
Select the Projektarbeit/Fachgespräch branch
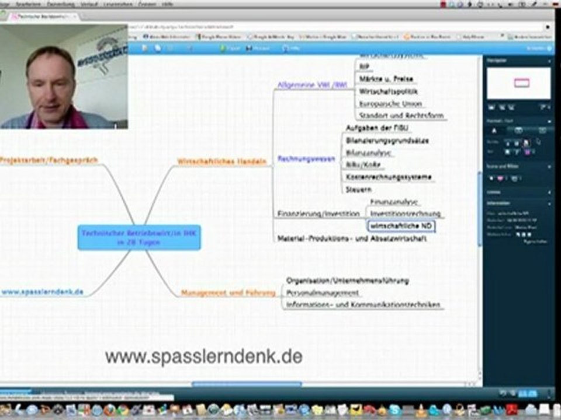click(49, 160)
